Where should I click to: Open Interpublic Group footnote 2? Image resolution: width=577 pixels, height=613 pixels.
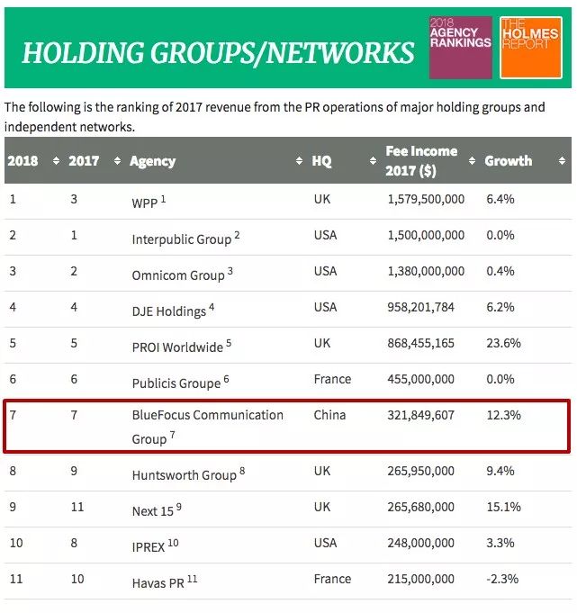(237, 235)
